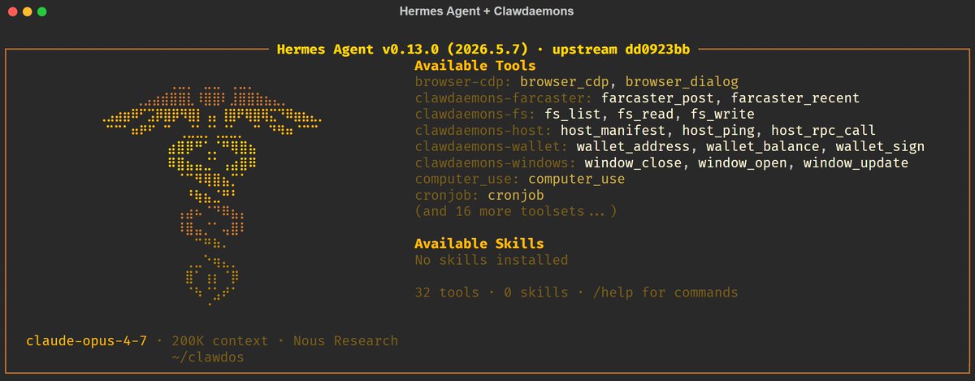
Task: Click the 'window_update' tool name
Action: (x=856, y=163)
